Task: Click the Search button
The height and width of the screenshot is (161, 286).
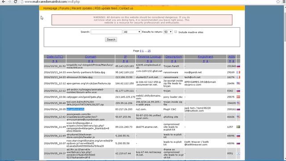Action: 111,39
